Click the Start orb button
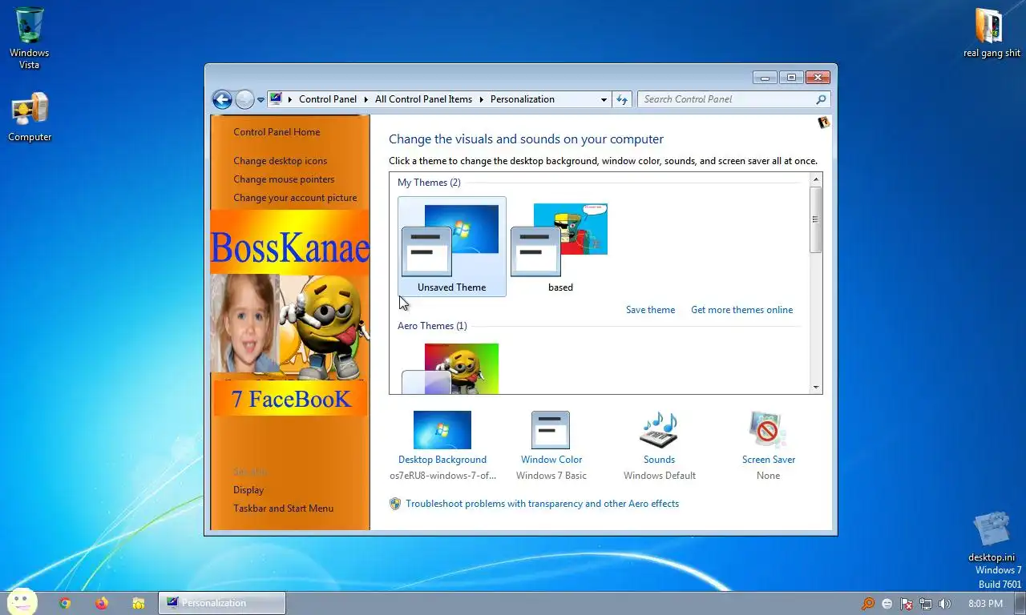The image size is (1026, 615). pos(22,603)
